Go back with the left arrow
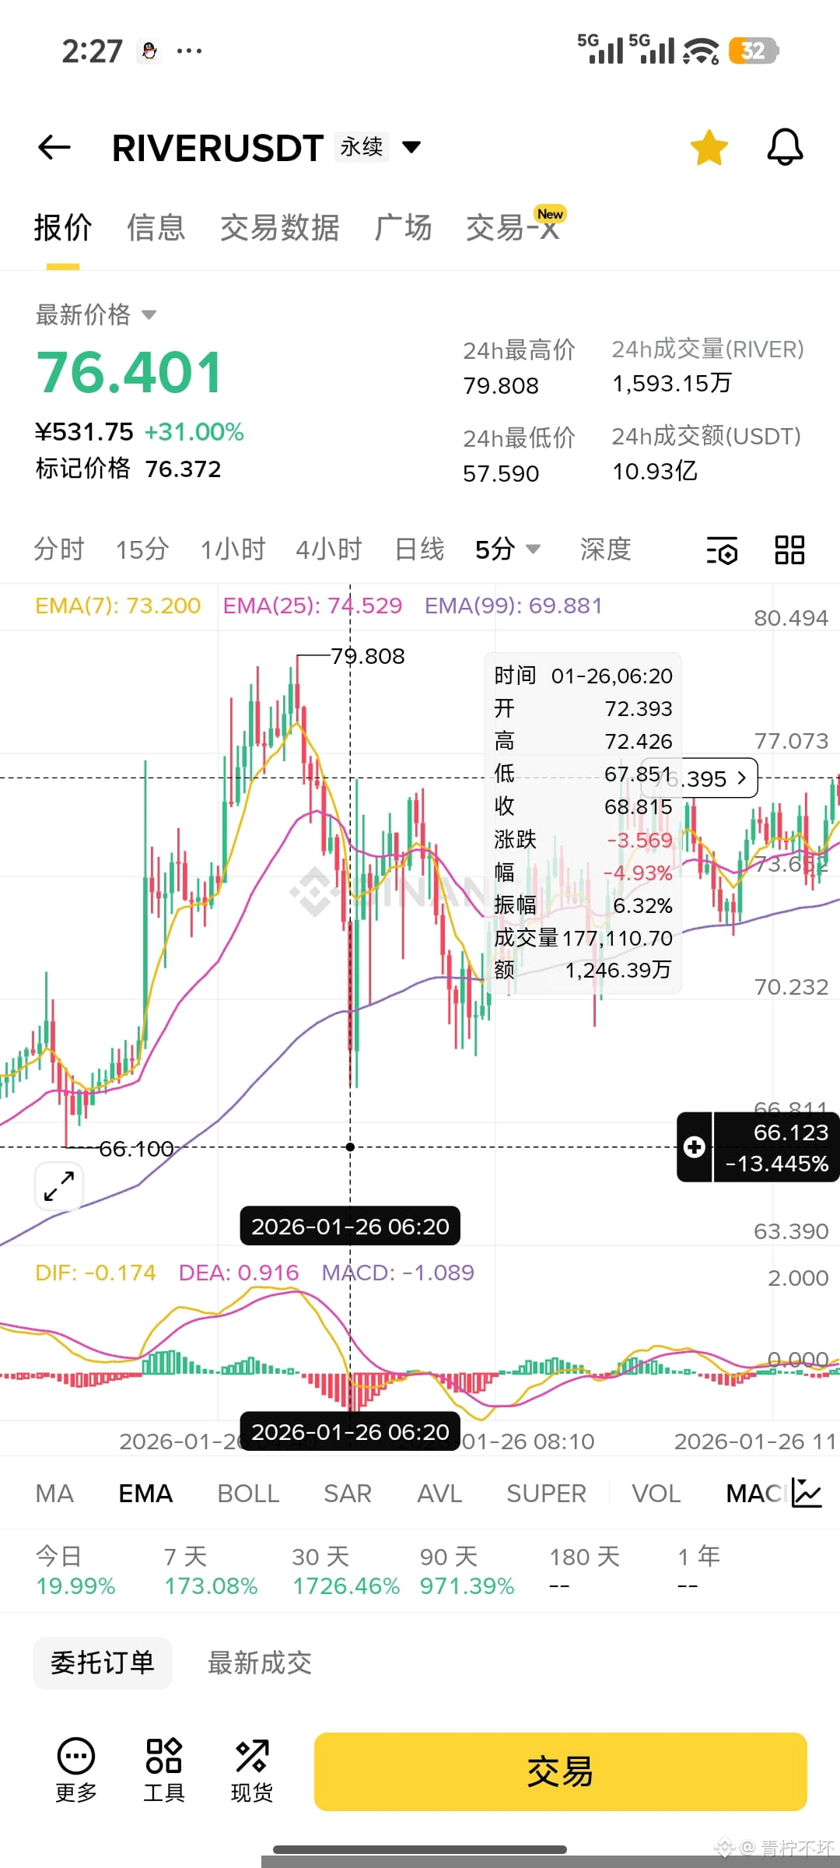Viewport: 840px width, 1868px height. click(54, 147)
